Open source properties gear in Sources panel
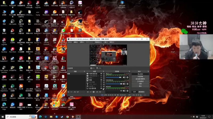The image size is (213, 119). point(94,92)
